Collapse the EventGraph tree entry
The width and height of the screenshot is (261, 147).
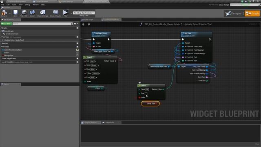click(1, 31)
